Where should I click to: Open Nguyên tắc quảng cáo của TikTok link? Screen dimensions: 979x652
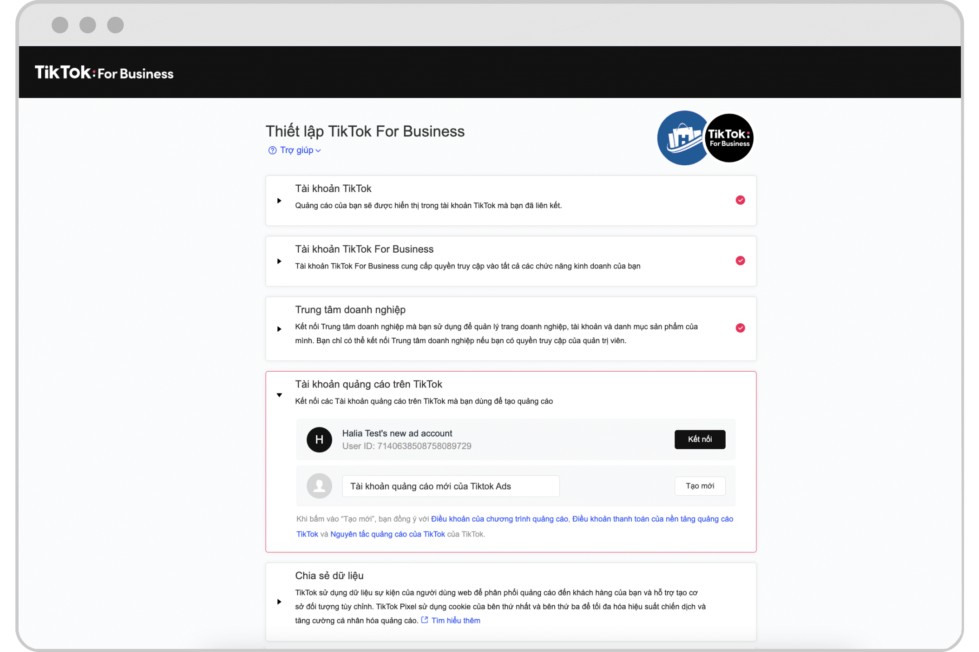(388, 534)
